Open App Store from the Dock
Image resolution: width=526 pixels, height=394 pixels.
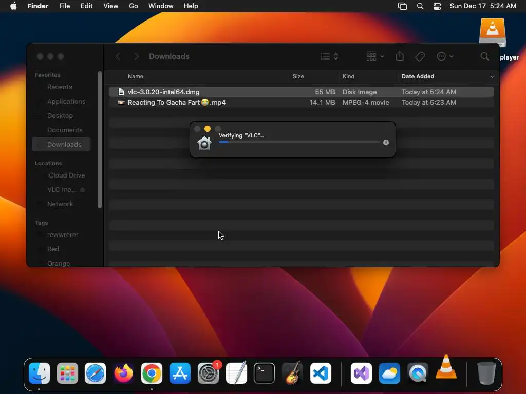(180, 373)
